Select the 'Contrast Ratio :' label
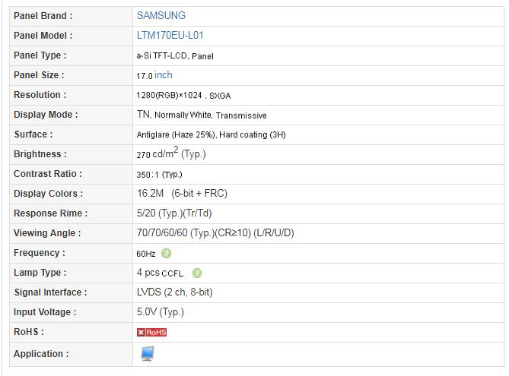Screen dimensions: 509x376 (x=48, y=174)
